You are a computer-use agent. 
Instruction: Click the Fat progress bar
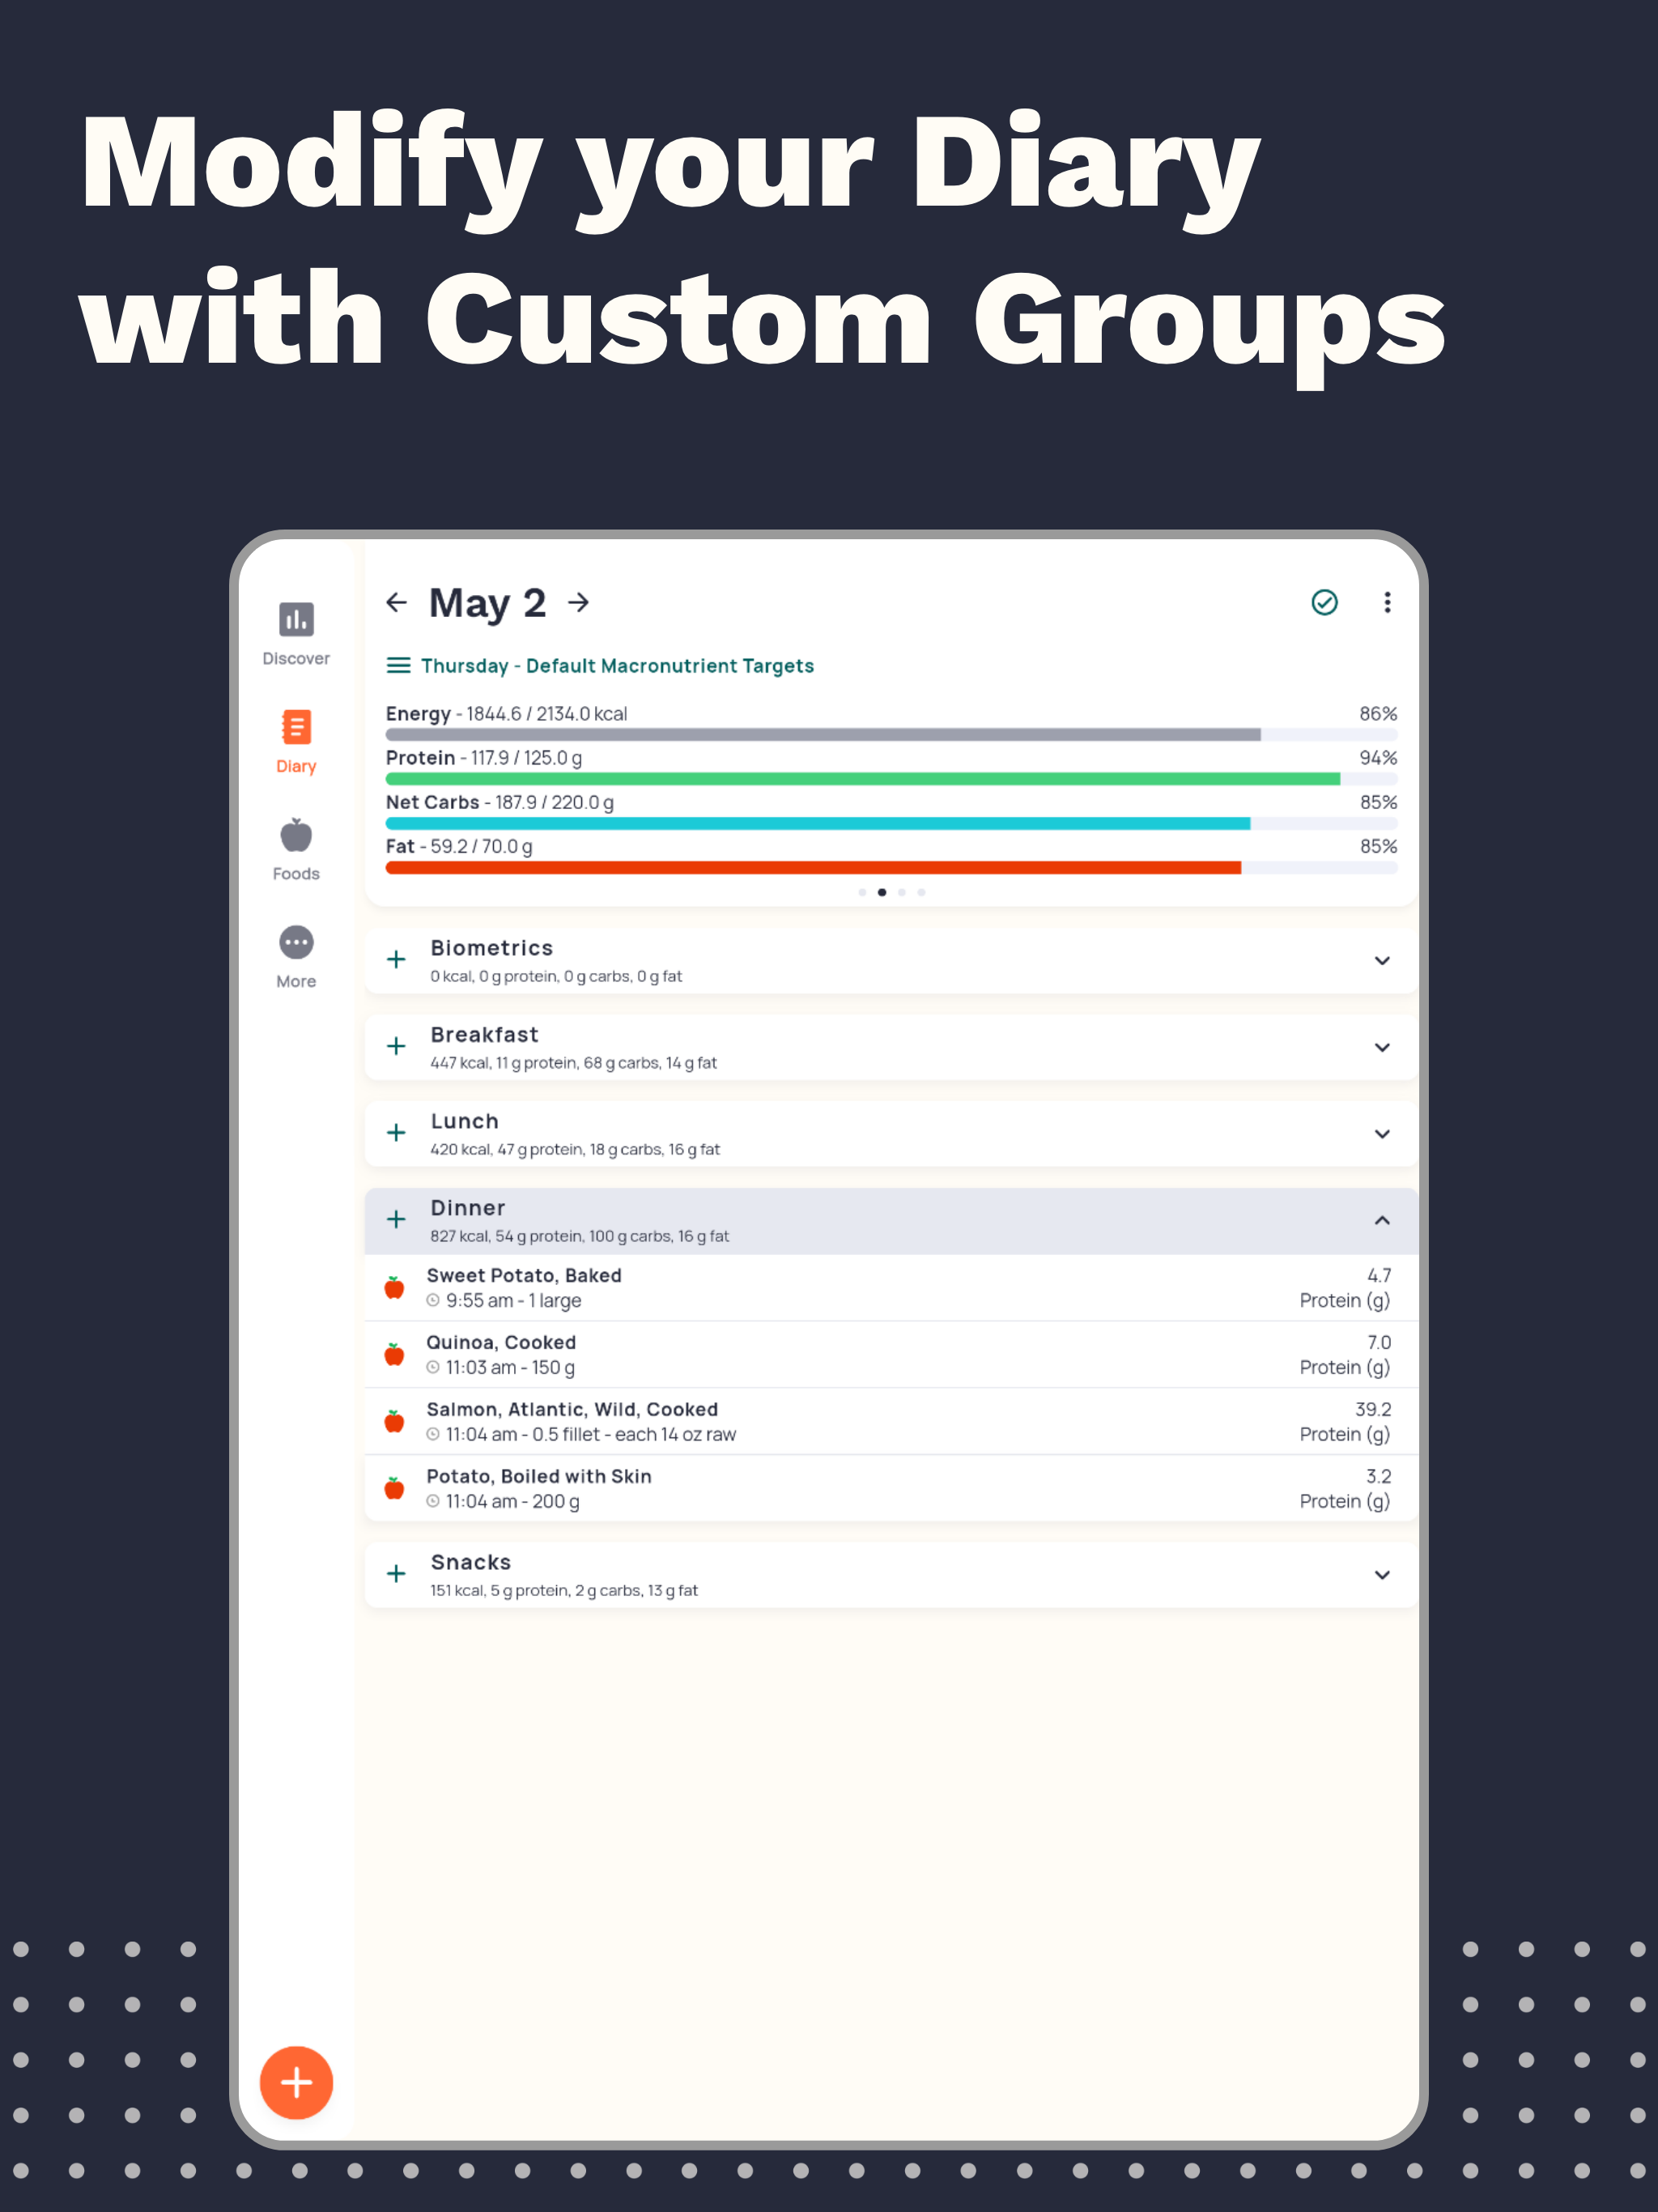[891, 867]
